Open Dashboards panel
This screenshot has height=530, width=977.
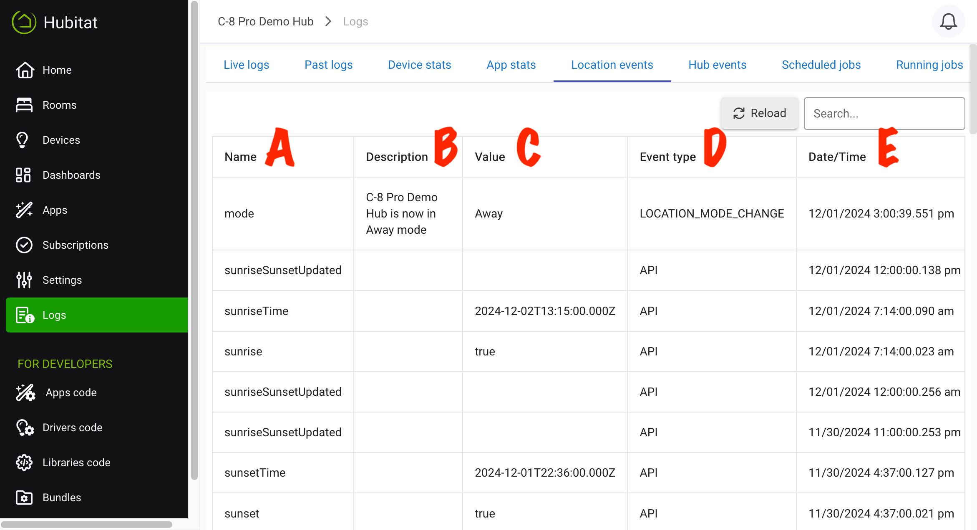(x=71, y=175)
